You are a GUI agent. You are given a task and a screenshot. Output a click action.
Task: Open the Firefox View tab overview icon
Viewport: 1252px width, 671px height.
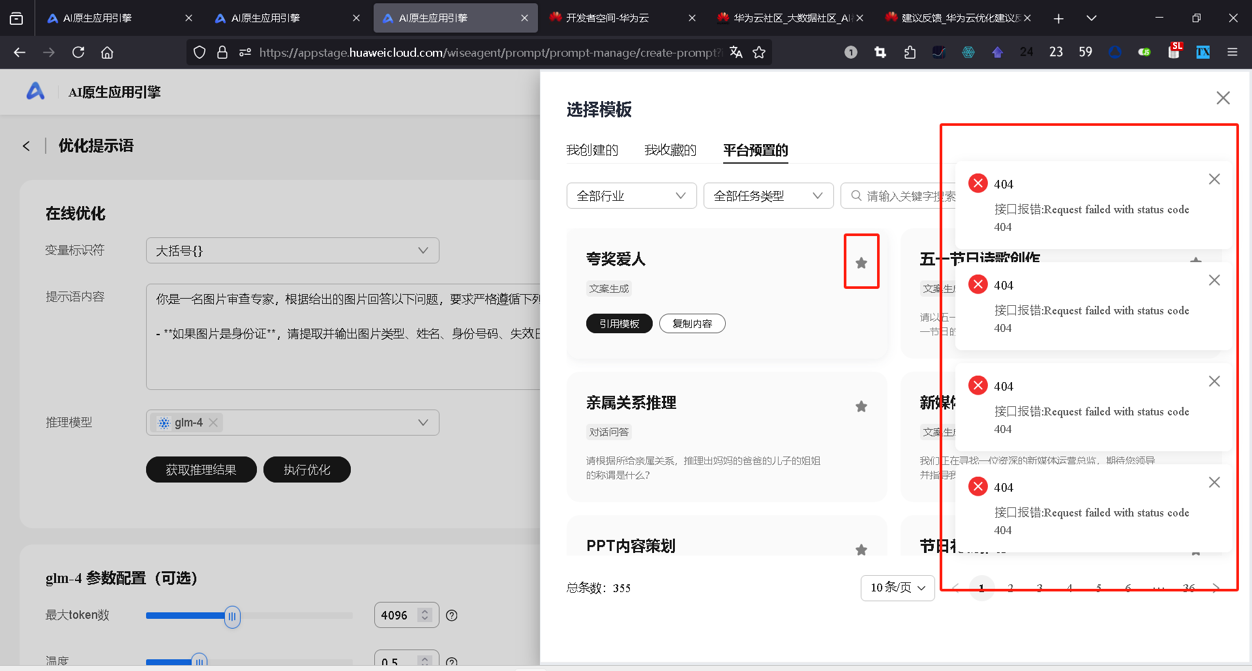pos(16,18)
